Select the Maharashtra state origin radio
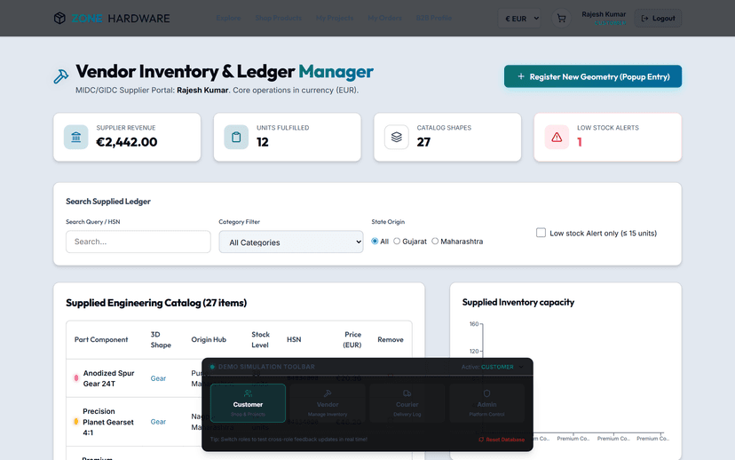Screen dimensions: 735x460 click(435, 241)
